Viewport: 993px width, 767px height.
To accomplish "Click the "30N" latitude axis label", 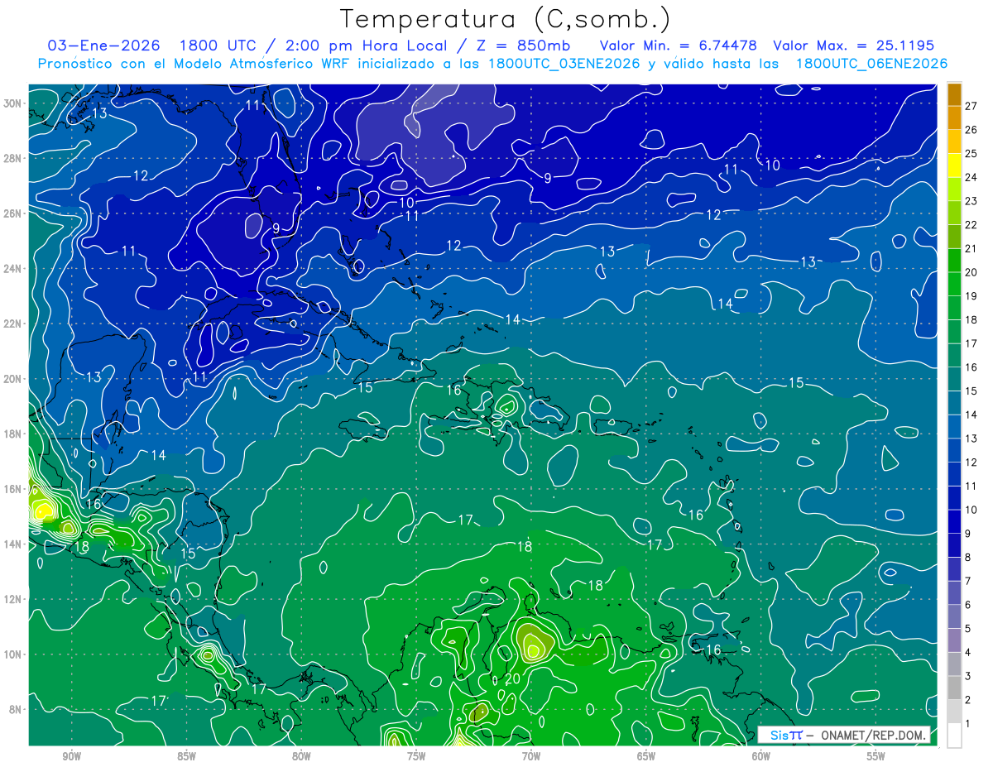I will point(14,103).
